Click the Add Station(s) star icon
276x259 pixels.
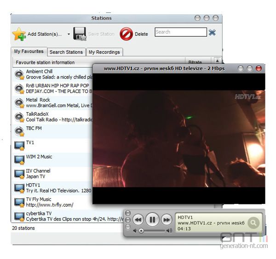tap(19, 34)
